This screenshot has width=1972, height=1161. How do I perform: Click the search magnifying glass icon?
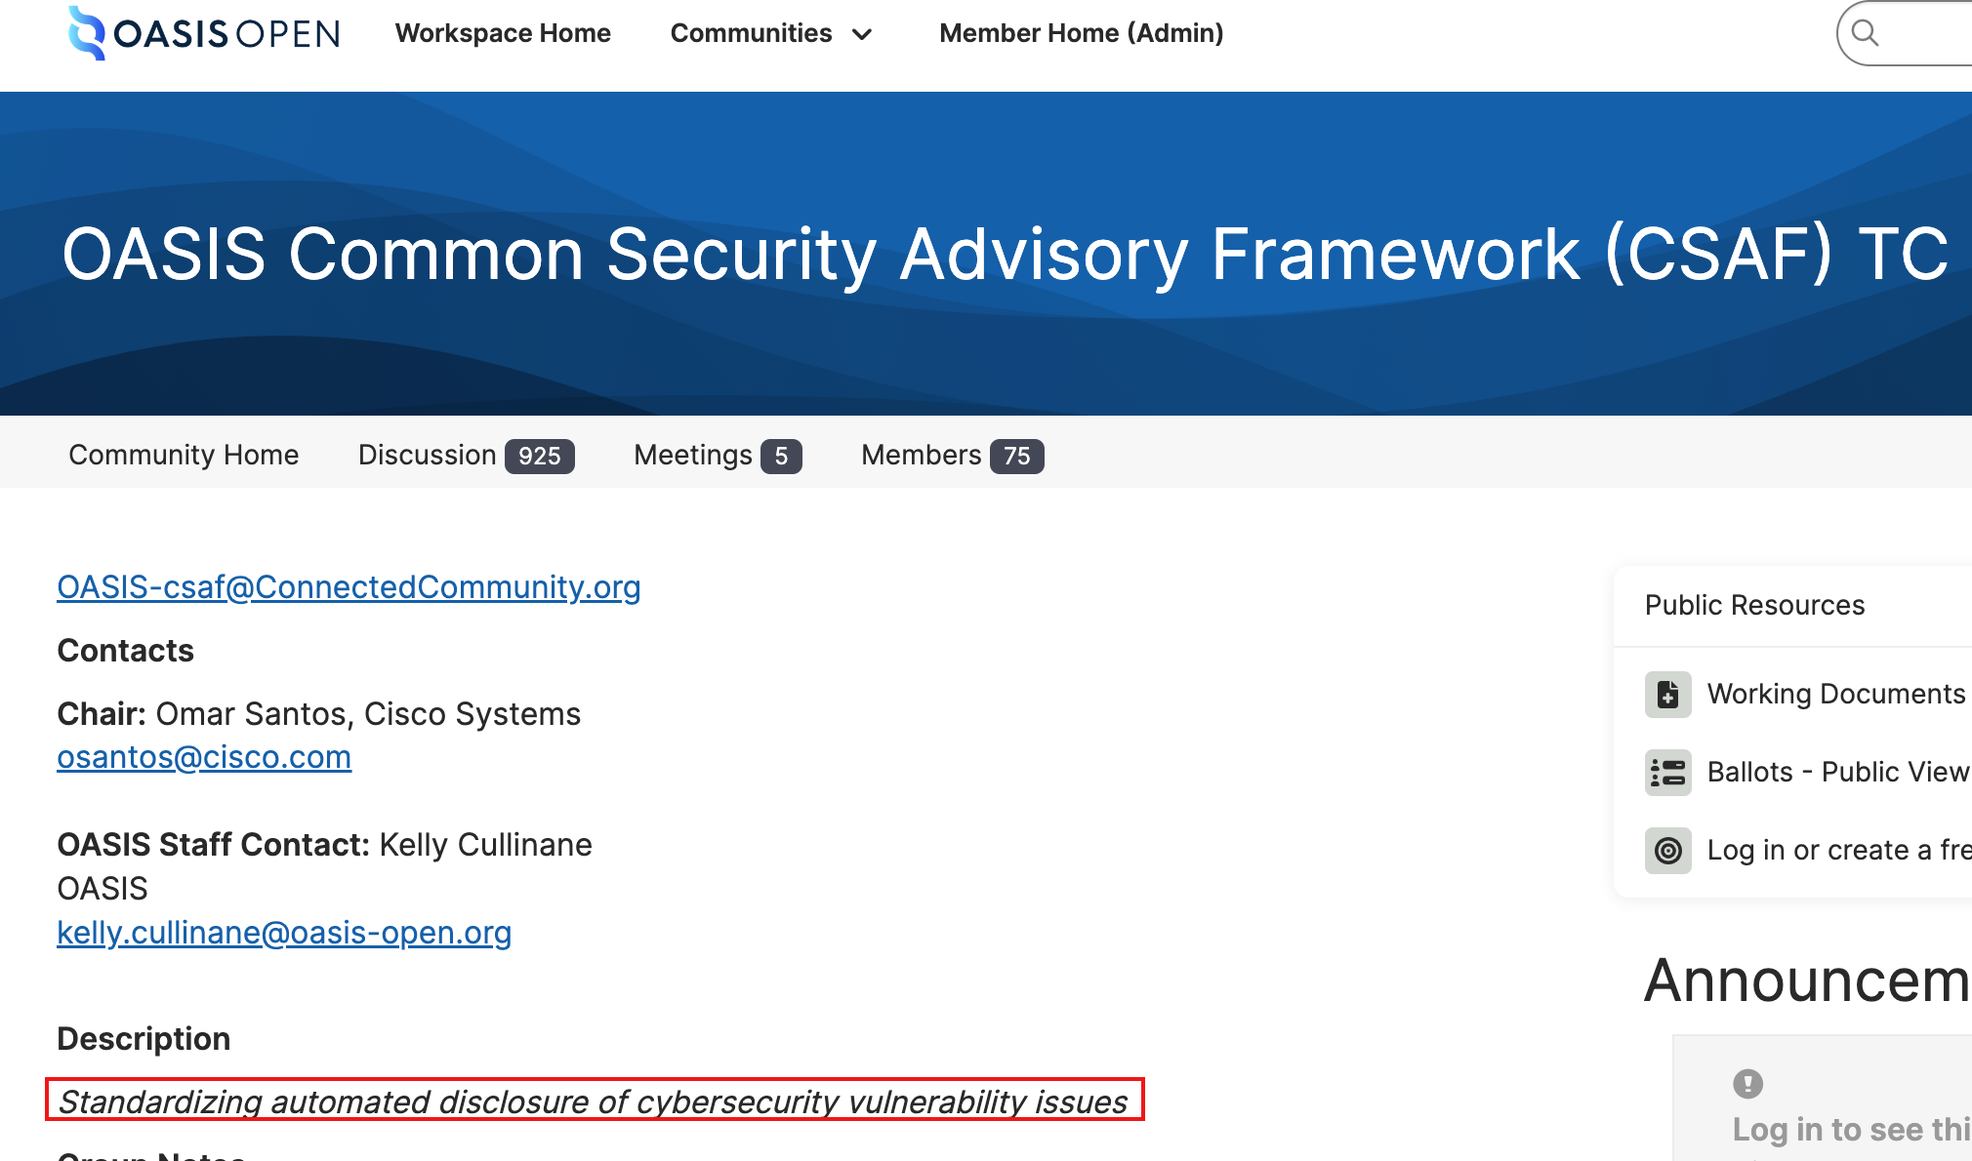pos(1866,32)
